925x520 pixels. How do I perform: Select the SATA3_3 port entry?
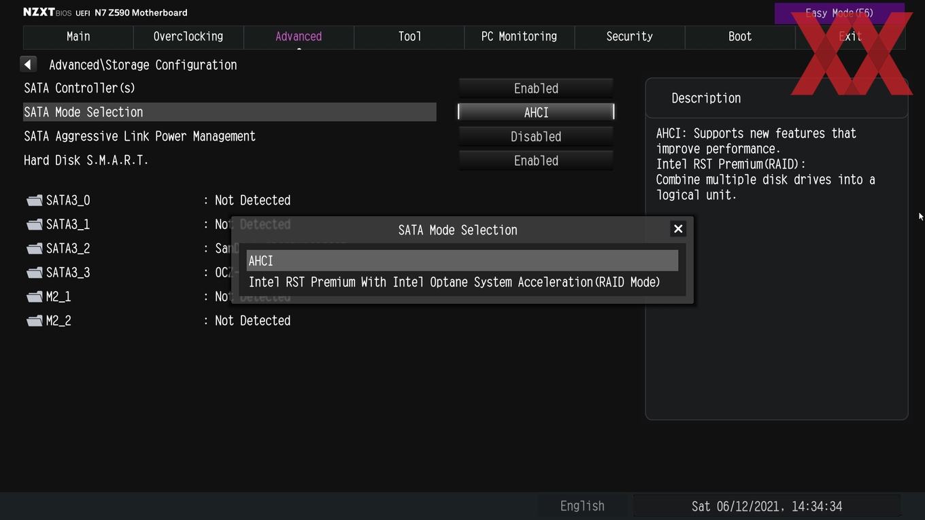tap(68, 273)
